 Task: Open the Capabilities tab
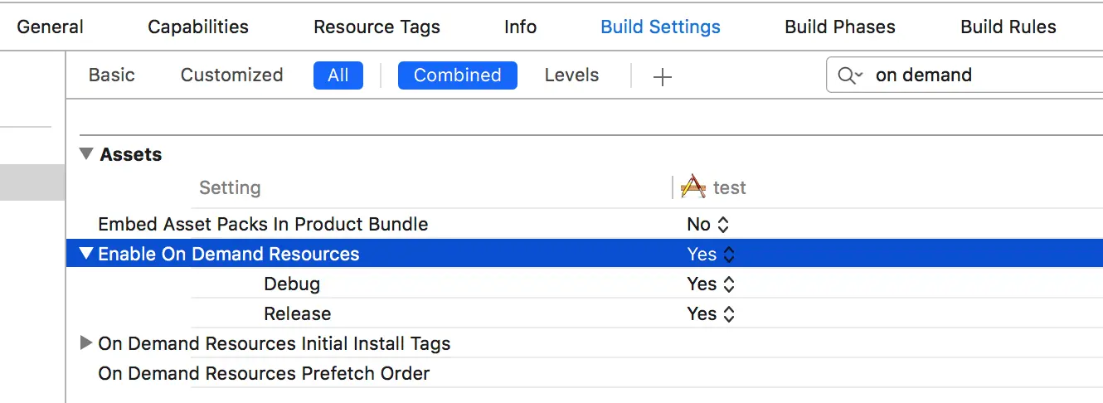point(198,27)
